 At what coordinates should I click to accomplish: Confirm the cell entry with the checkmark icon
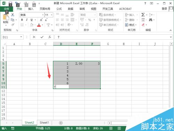42,37
